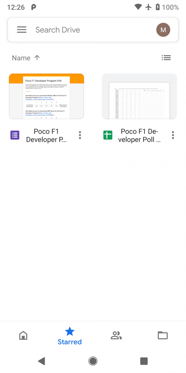Tap the form preview thumbnail with orange header
Screen dimensions: 186x373
pyautogui.click(x=46, y=96)
